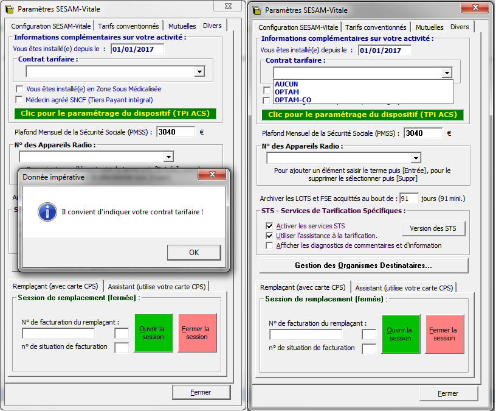
Task: Open Version des STS
Action: click(433, 228)
